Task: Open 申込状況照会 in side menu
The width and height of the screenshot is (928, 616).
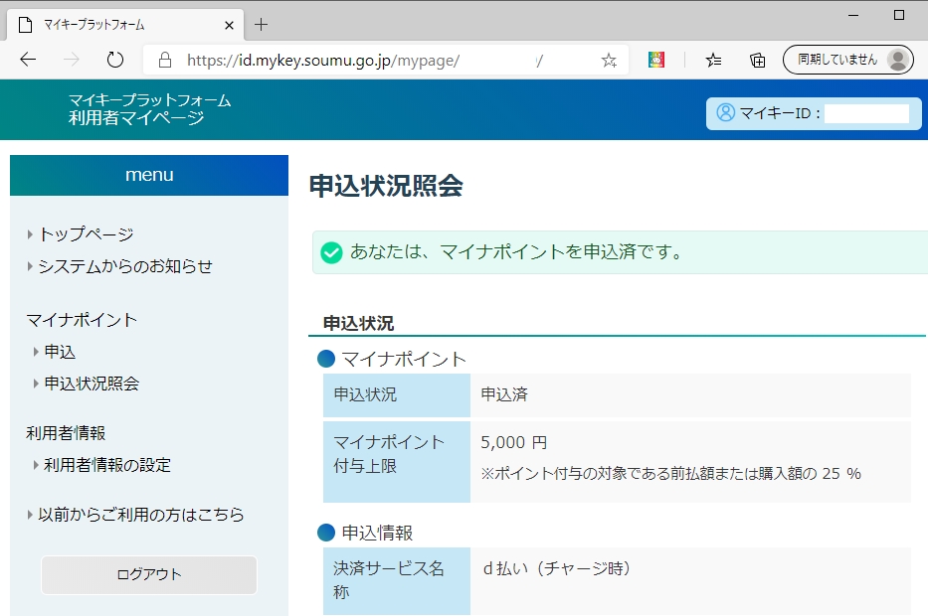Action: click(92, 384)
